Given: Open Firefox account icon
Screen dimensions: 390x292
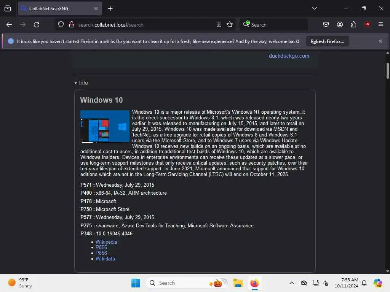Looking at the screenshot, I should 340,25.
